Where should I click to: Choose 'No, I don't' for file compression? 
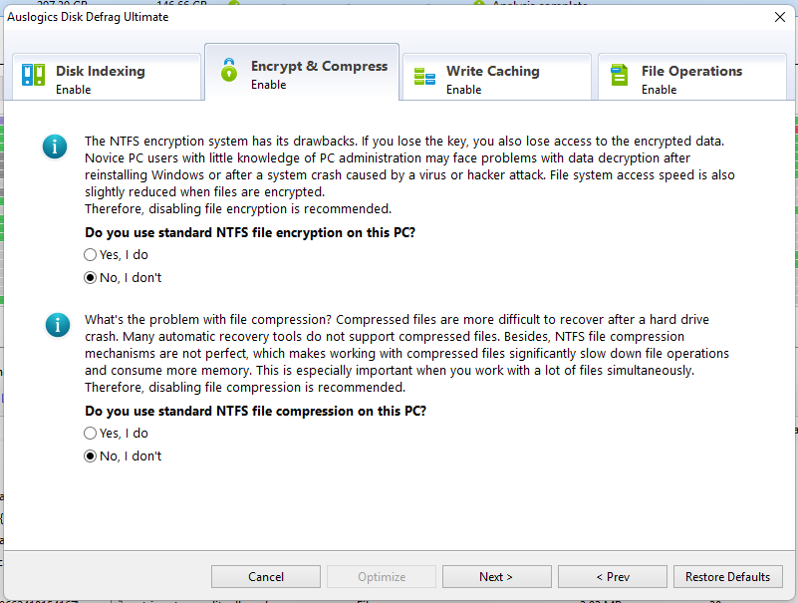[x=91, y=456]
